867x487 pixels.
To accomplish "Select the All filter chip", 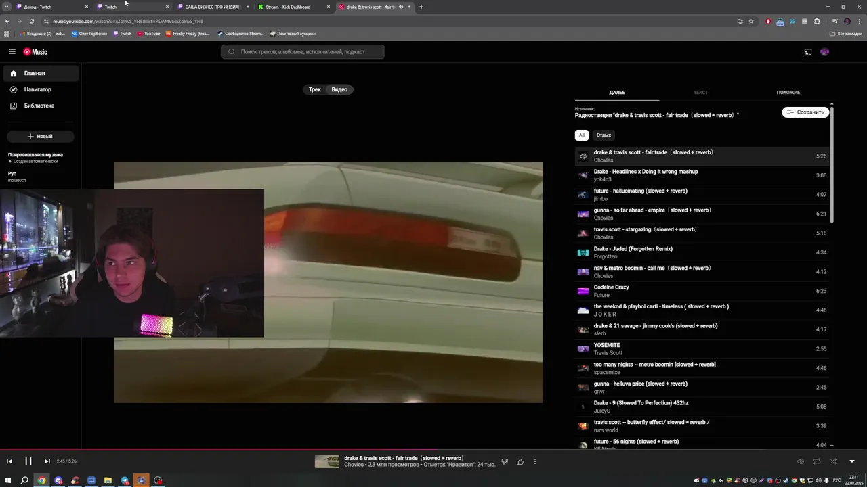I will click(581, 135).
